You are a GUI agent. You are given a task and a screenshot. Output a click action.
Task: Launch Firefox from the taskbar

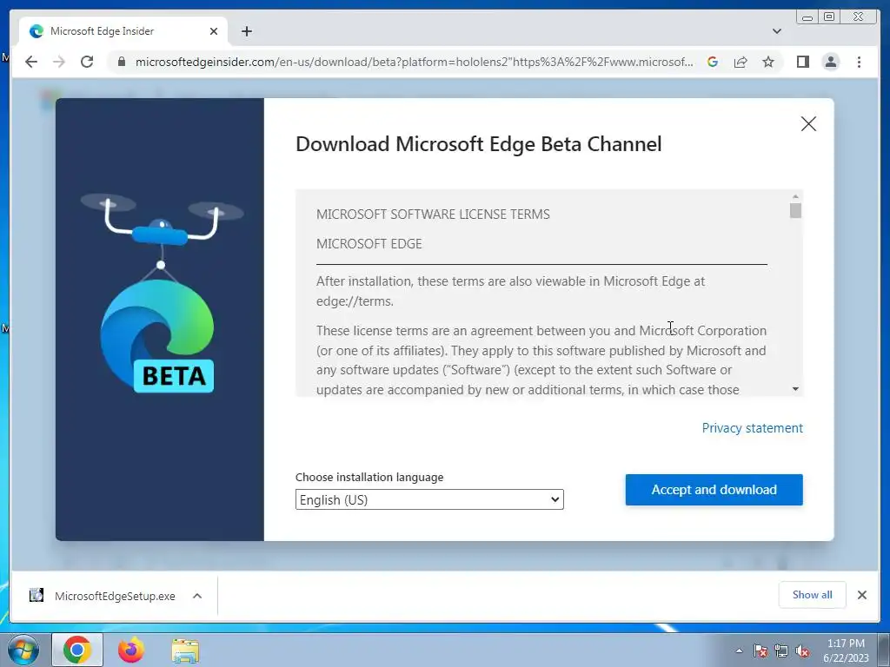(131, 650)
